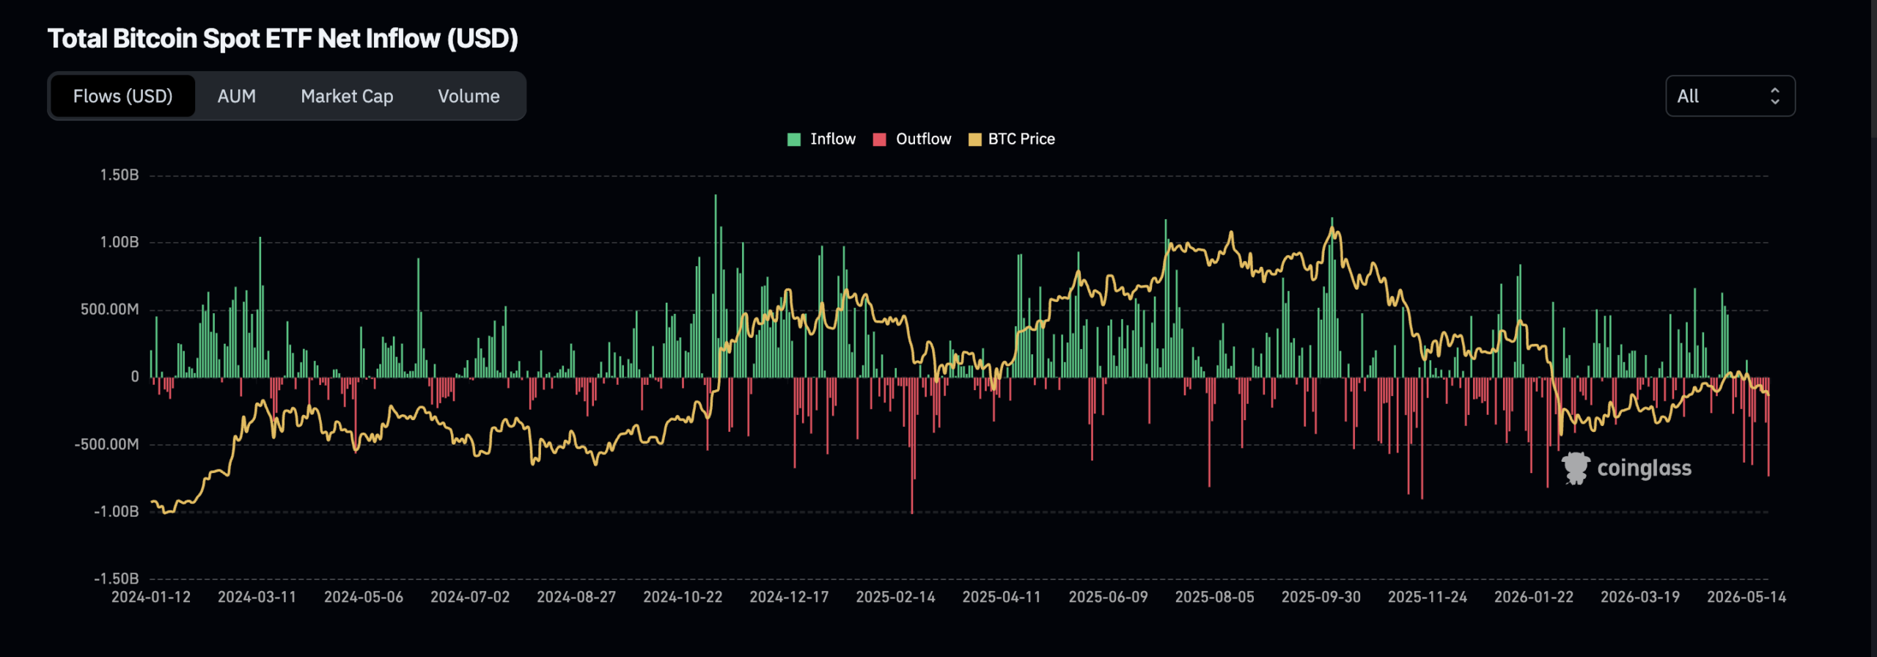Hide the Outflow series via its legend label
Viewport: 1877px width, 657px height.
coord(923,139)
